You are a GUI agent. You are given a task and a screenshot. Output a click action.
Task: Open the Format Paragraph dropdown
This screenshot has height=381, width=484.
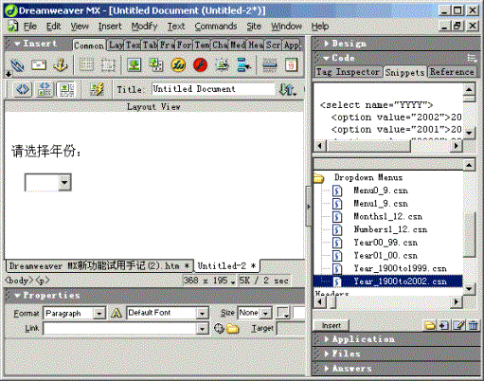99,314
